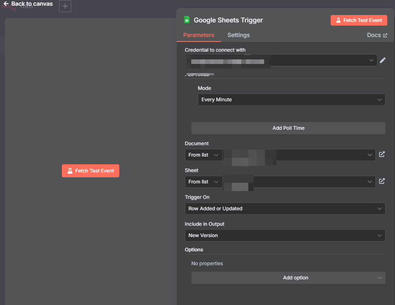Open the Document value dropdown

(x=299, y=155)
